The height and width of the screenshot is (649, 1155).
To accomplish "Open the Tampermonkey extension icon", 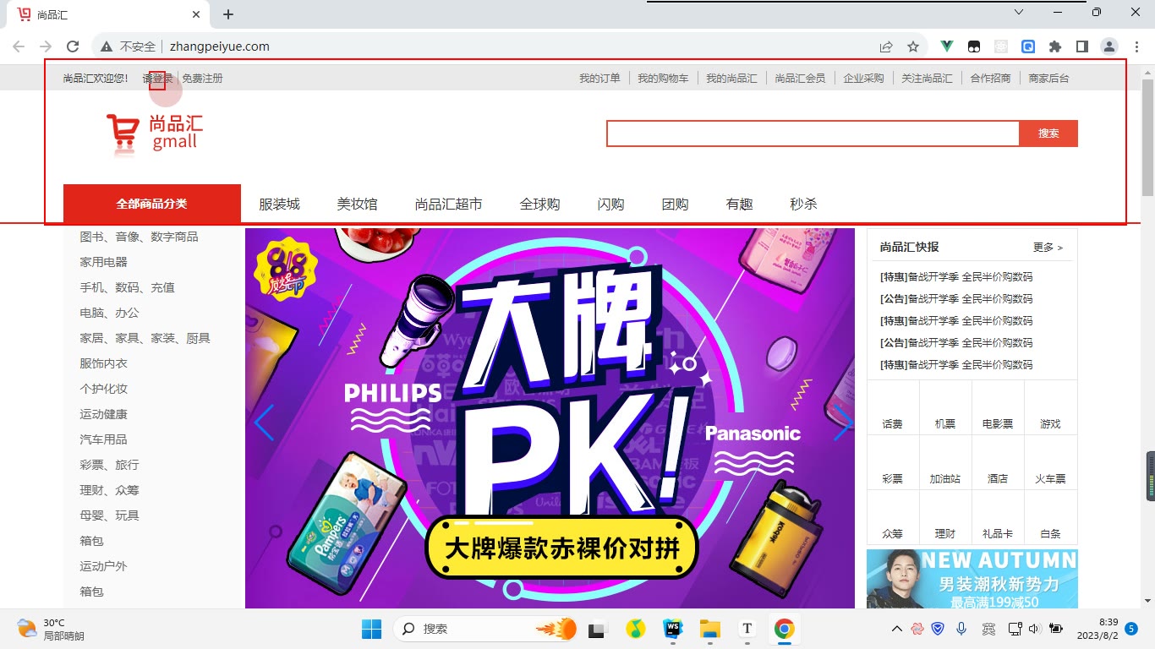I will click(974, 46).
